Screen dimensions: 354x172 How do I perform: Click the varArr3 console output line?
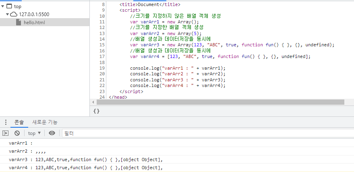tap(177, 160)
